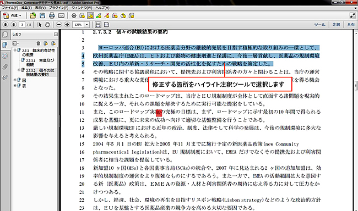Click the stamp tool icon
This screenshot has width=358, height=211.
click(115, 16)
